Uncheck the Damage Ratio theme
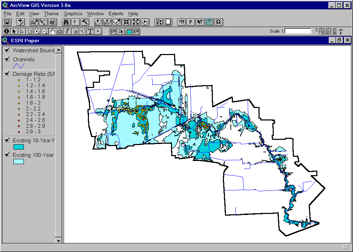Viewport: 353px width, 252px height. click(x=7, y=74)
